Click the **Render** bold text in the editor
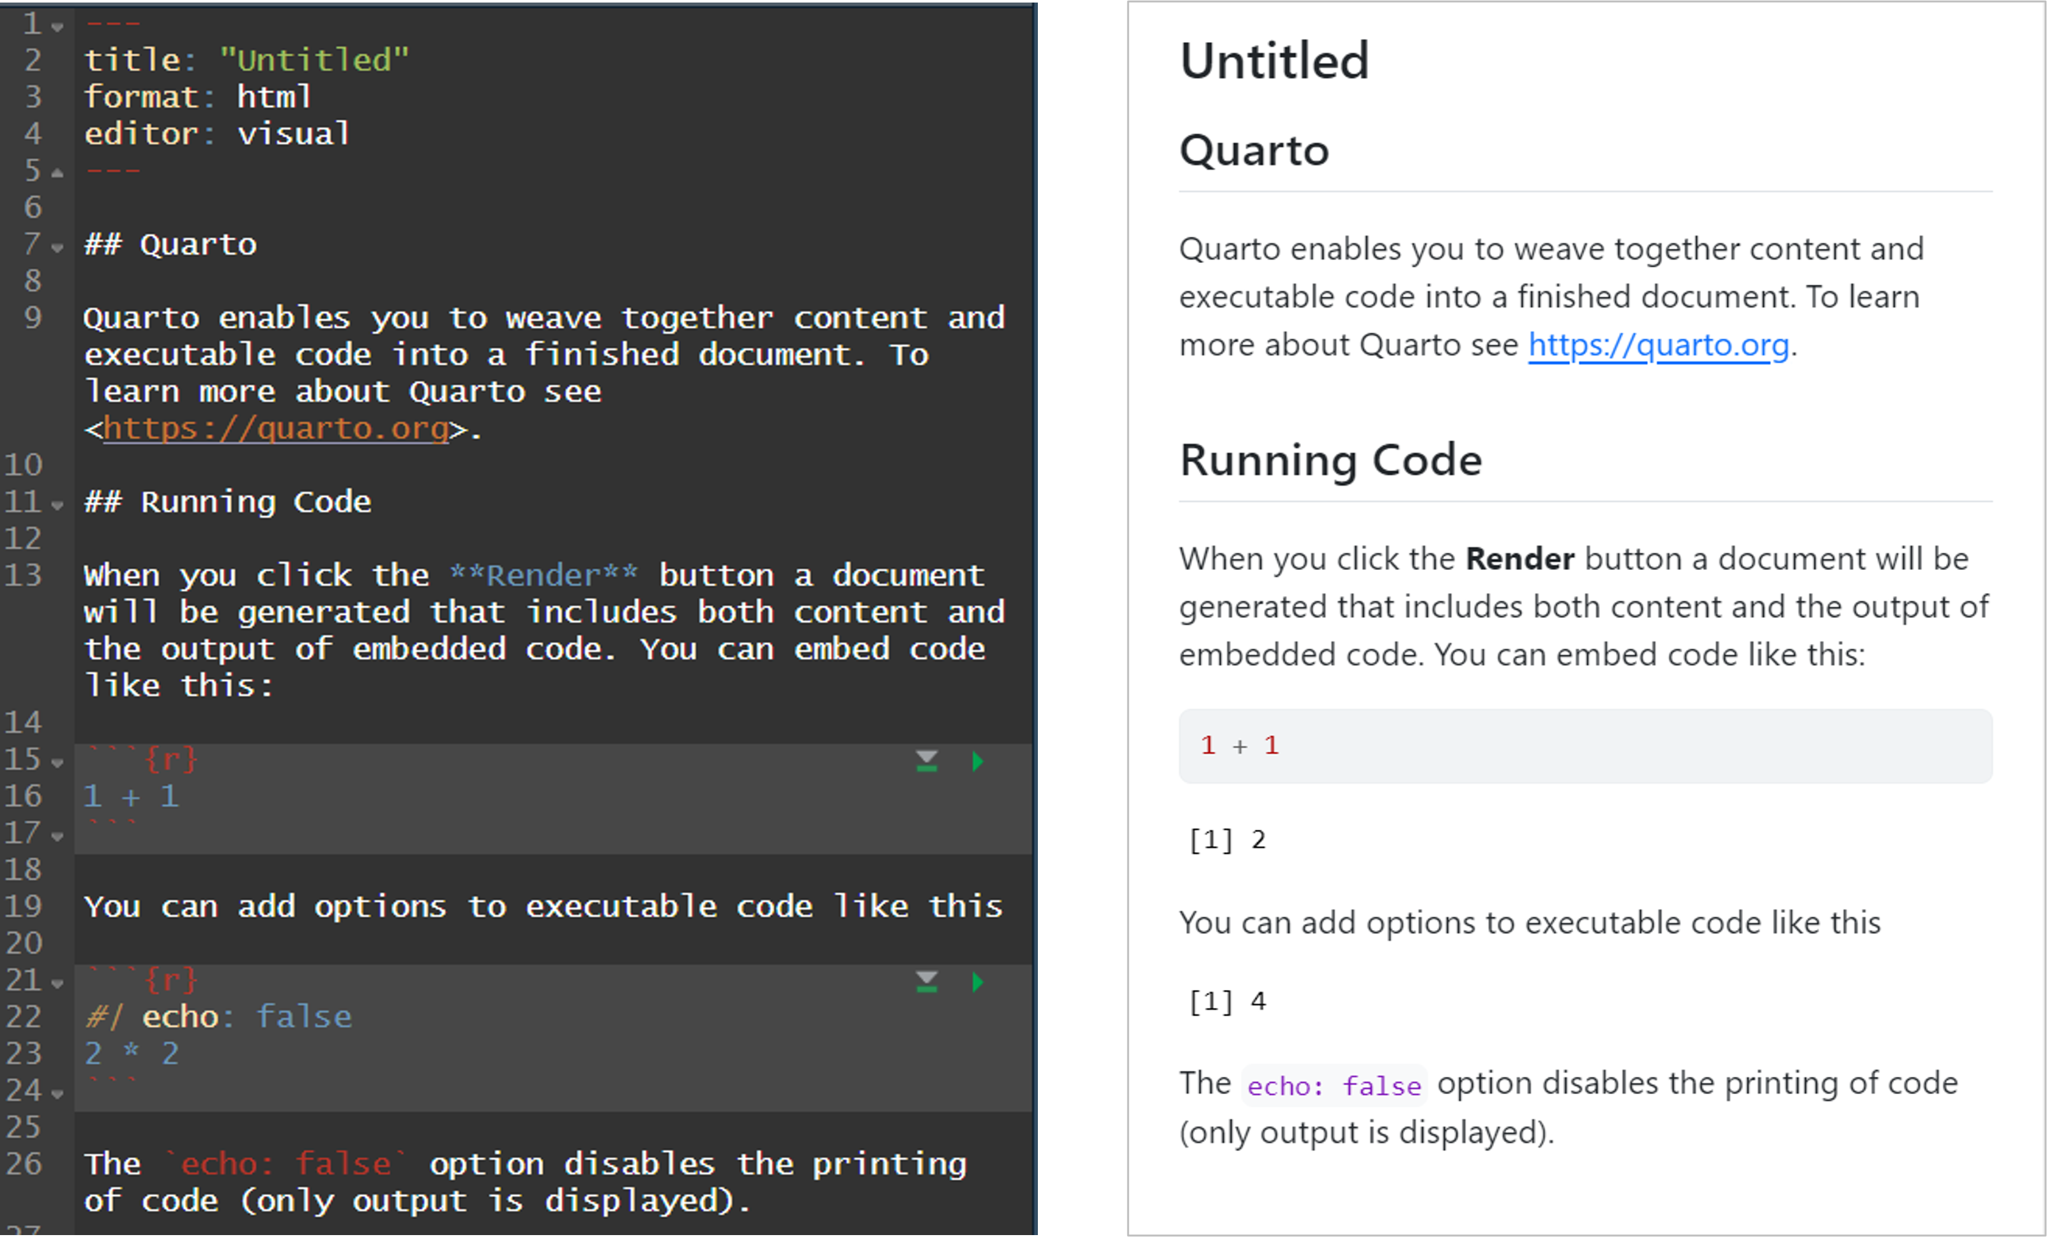Screen dimensions: 2047x1237 point(544,575)
